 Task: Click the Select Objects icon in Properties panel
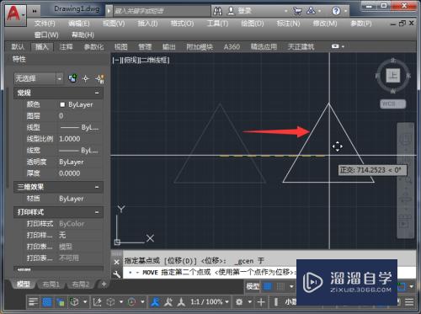pos(86,79)
